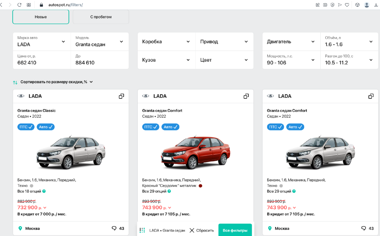Screen dimensions: 380x236
Task: Open the red Granta Comfort car image
Action: 196,152
